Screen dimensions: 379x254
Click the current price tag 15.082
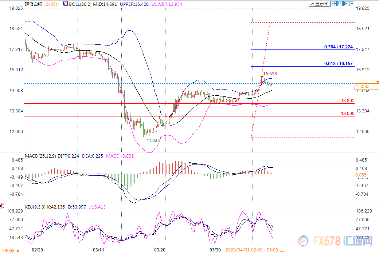point(363,87)
